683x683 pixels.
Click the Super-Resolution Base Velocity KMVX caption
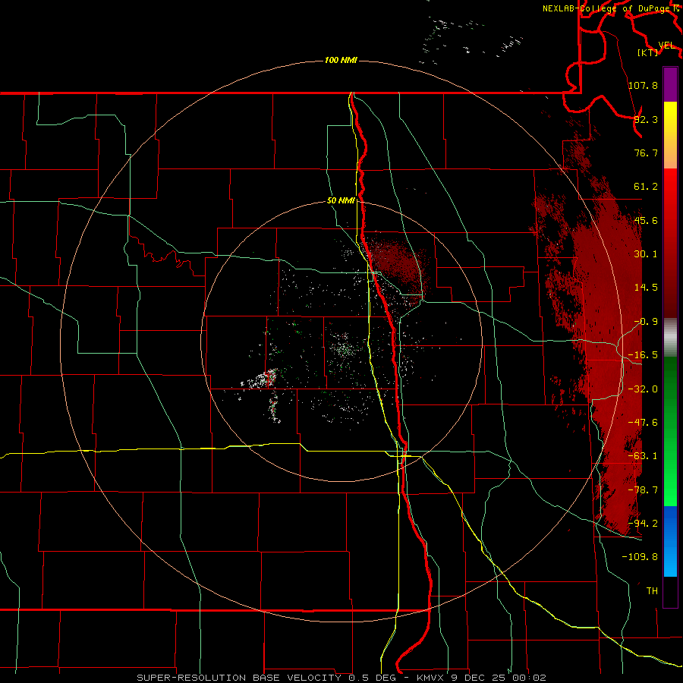341,678
